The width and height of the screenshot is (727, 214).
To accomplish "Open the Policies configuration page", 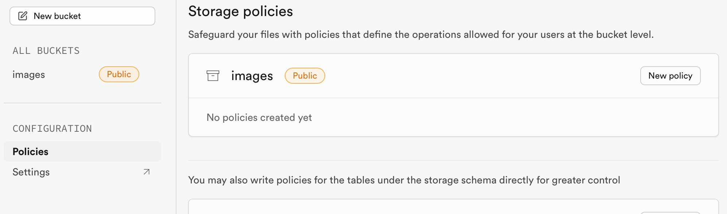I will (x=82, y=151).
